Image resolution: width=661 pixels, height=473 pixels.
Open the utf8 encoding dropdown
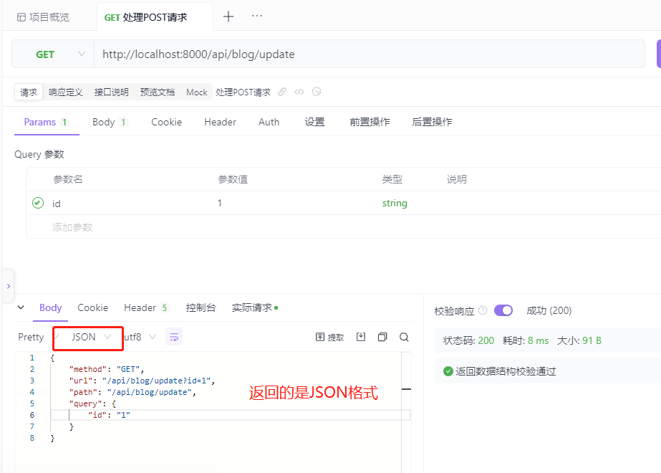coord(140,337)
